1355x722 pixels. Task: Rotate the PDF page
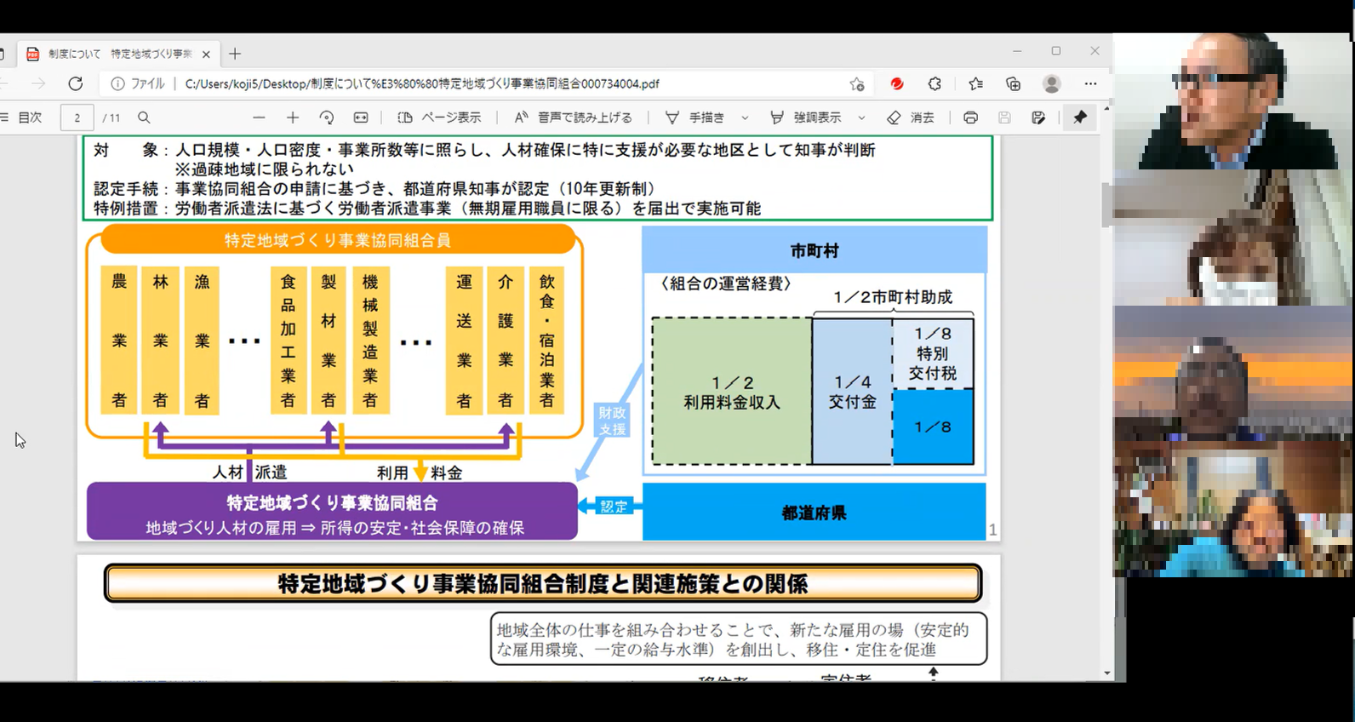pos(327,117)
